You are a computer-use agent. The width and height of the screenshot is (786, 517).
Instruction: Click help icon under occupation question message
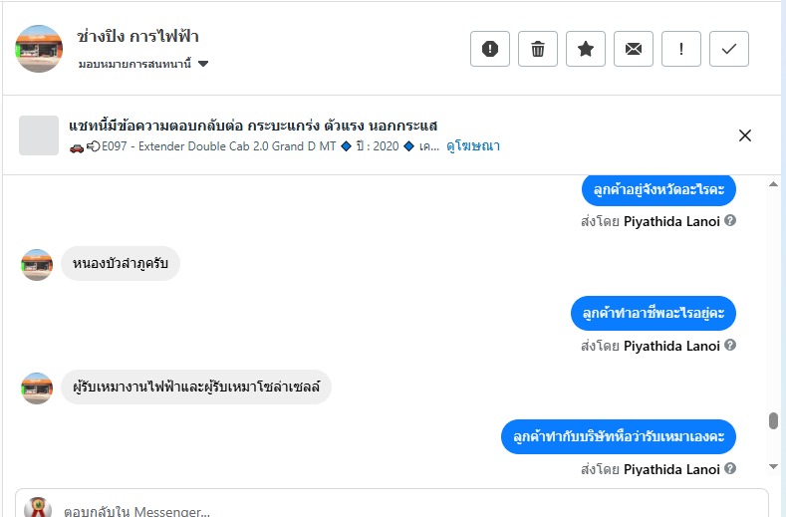pyautogui.click(x=730, y=346)
